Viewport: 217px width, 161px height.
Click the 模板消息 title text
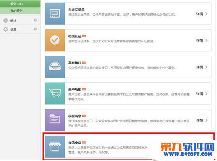[75, 116]
